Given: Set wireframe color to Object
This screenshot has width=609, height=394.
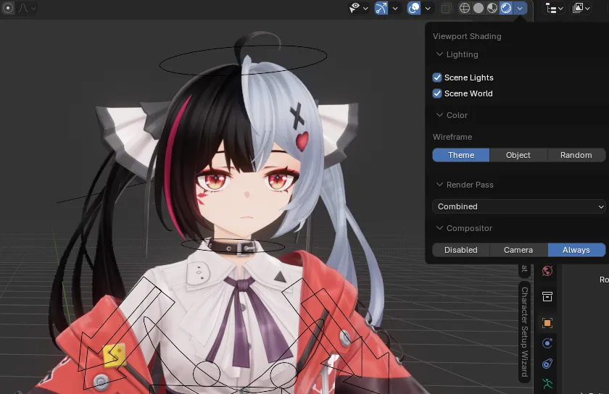Looking at the screenshot, I should (518, 155).
